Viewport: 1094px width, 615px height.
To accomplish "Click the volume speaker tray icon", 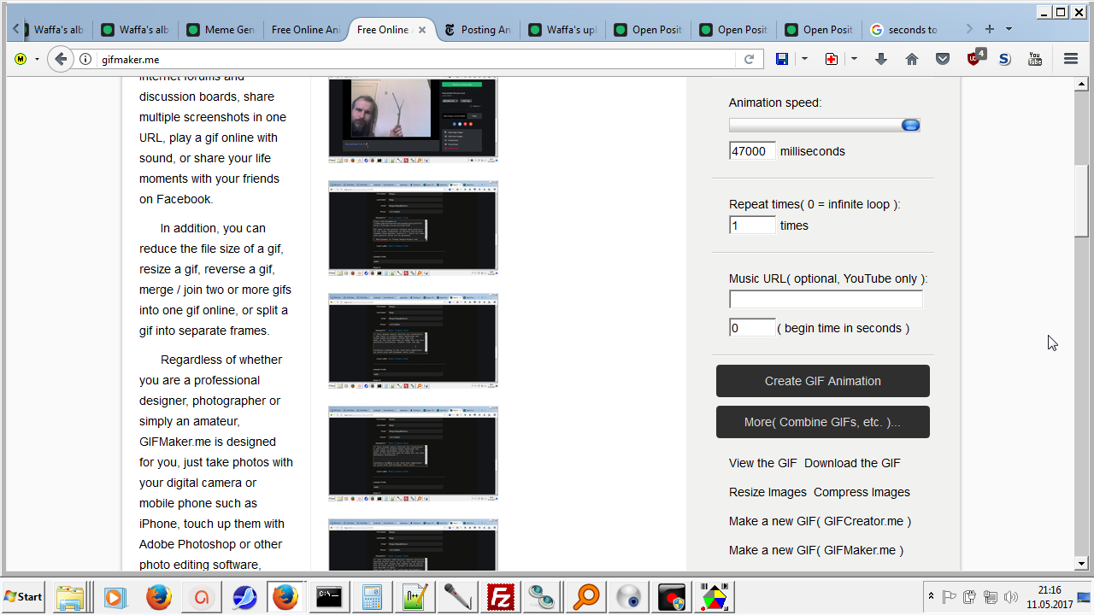I will pos(1011,596).
